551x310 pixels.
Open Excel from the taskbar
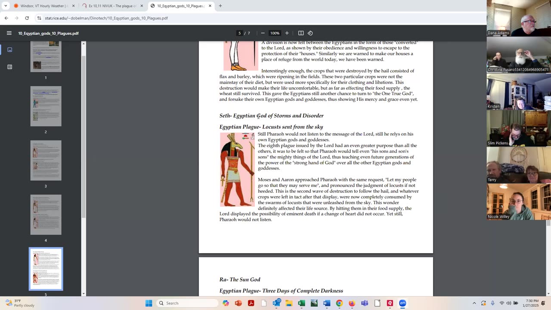pyautogui.click(x=301, y=303)
